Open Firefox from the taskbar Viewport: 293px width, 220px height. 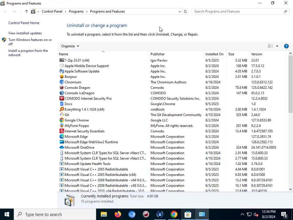(118, 214)
